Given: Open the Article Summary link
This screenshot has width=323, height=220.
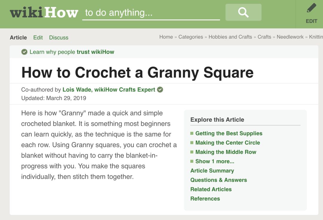Looking at the screenshot, I should coord(212,171).
